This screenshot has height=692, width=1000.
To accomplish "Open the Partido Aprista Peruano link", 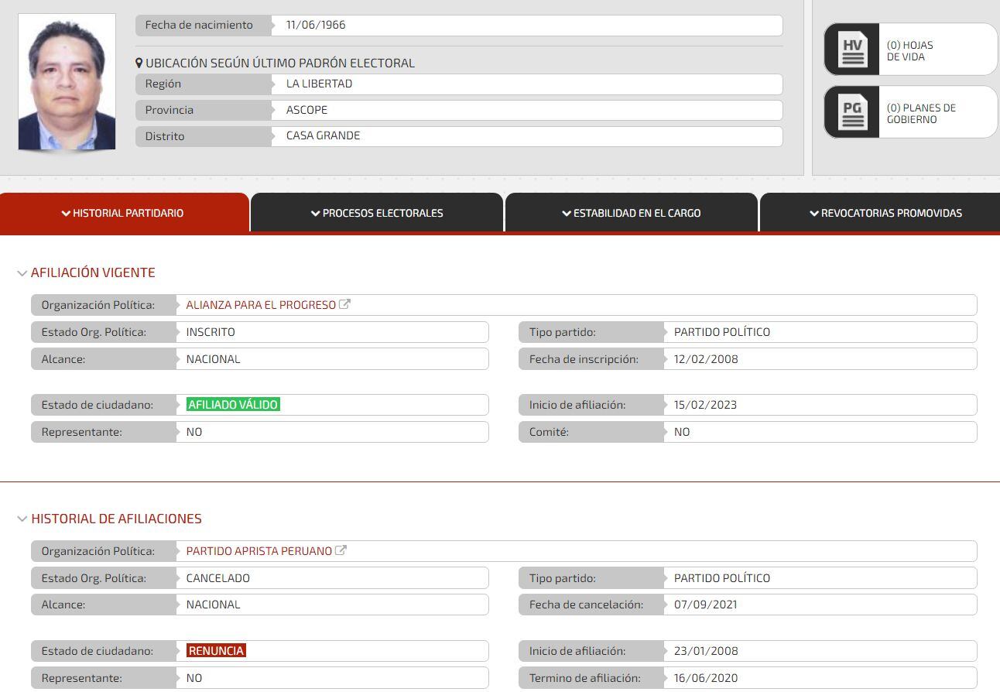I will click(x=259, y=551).
